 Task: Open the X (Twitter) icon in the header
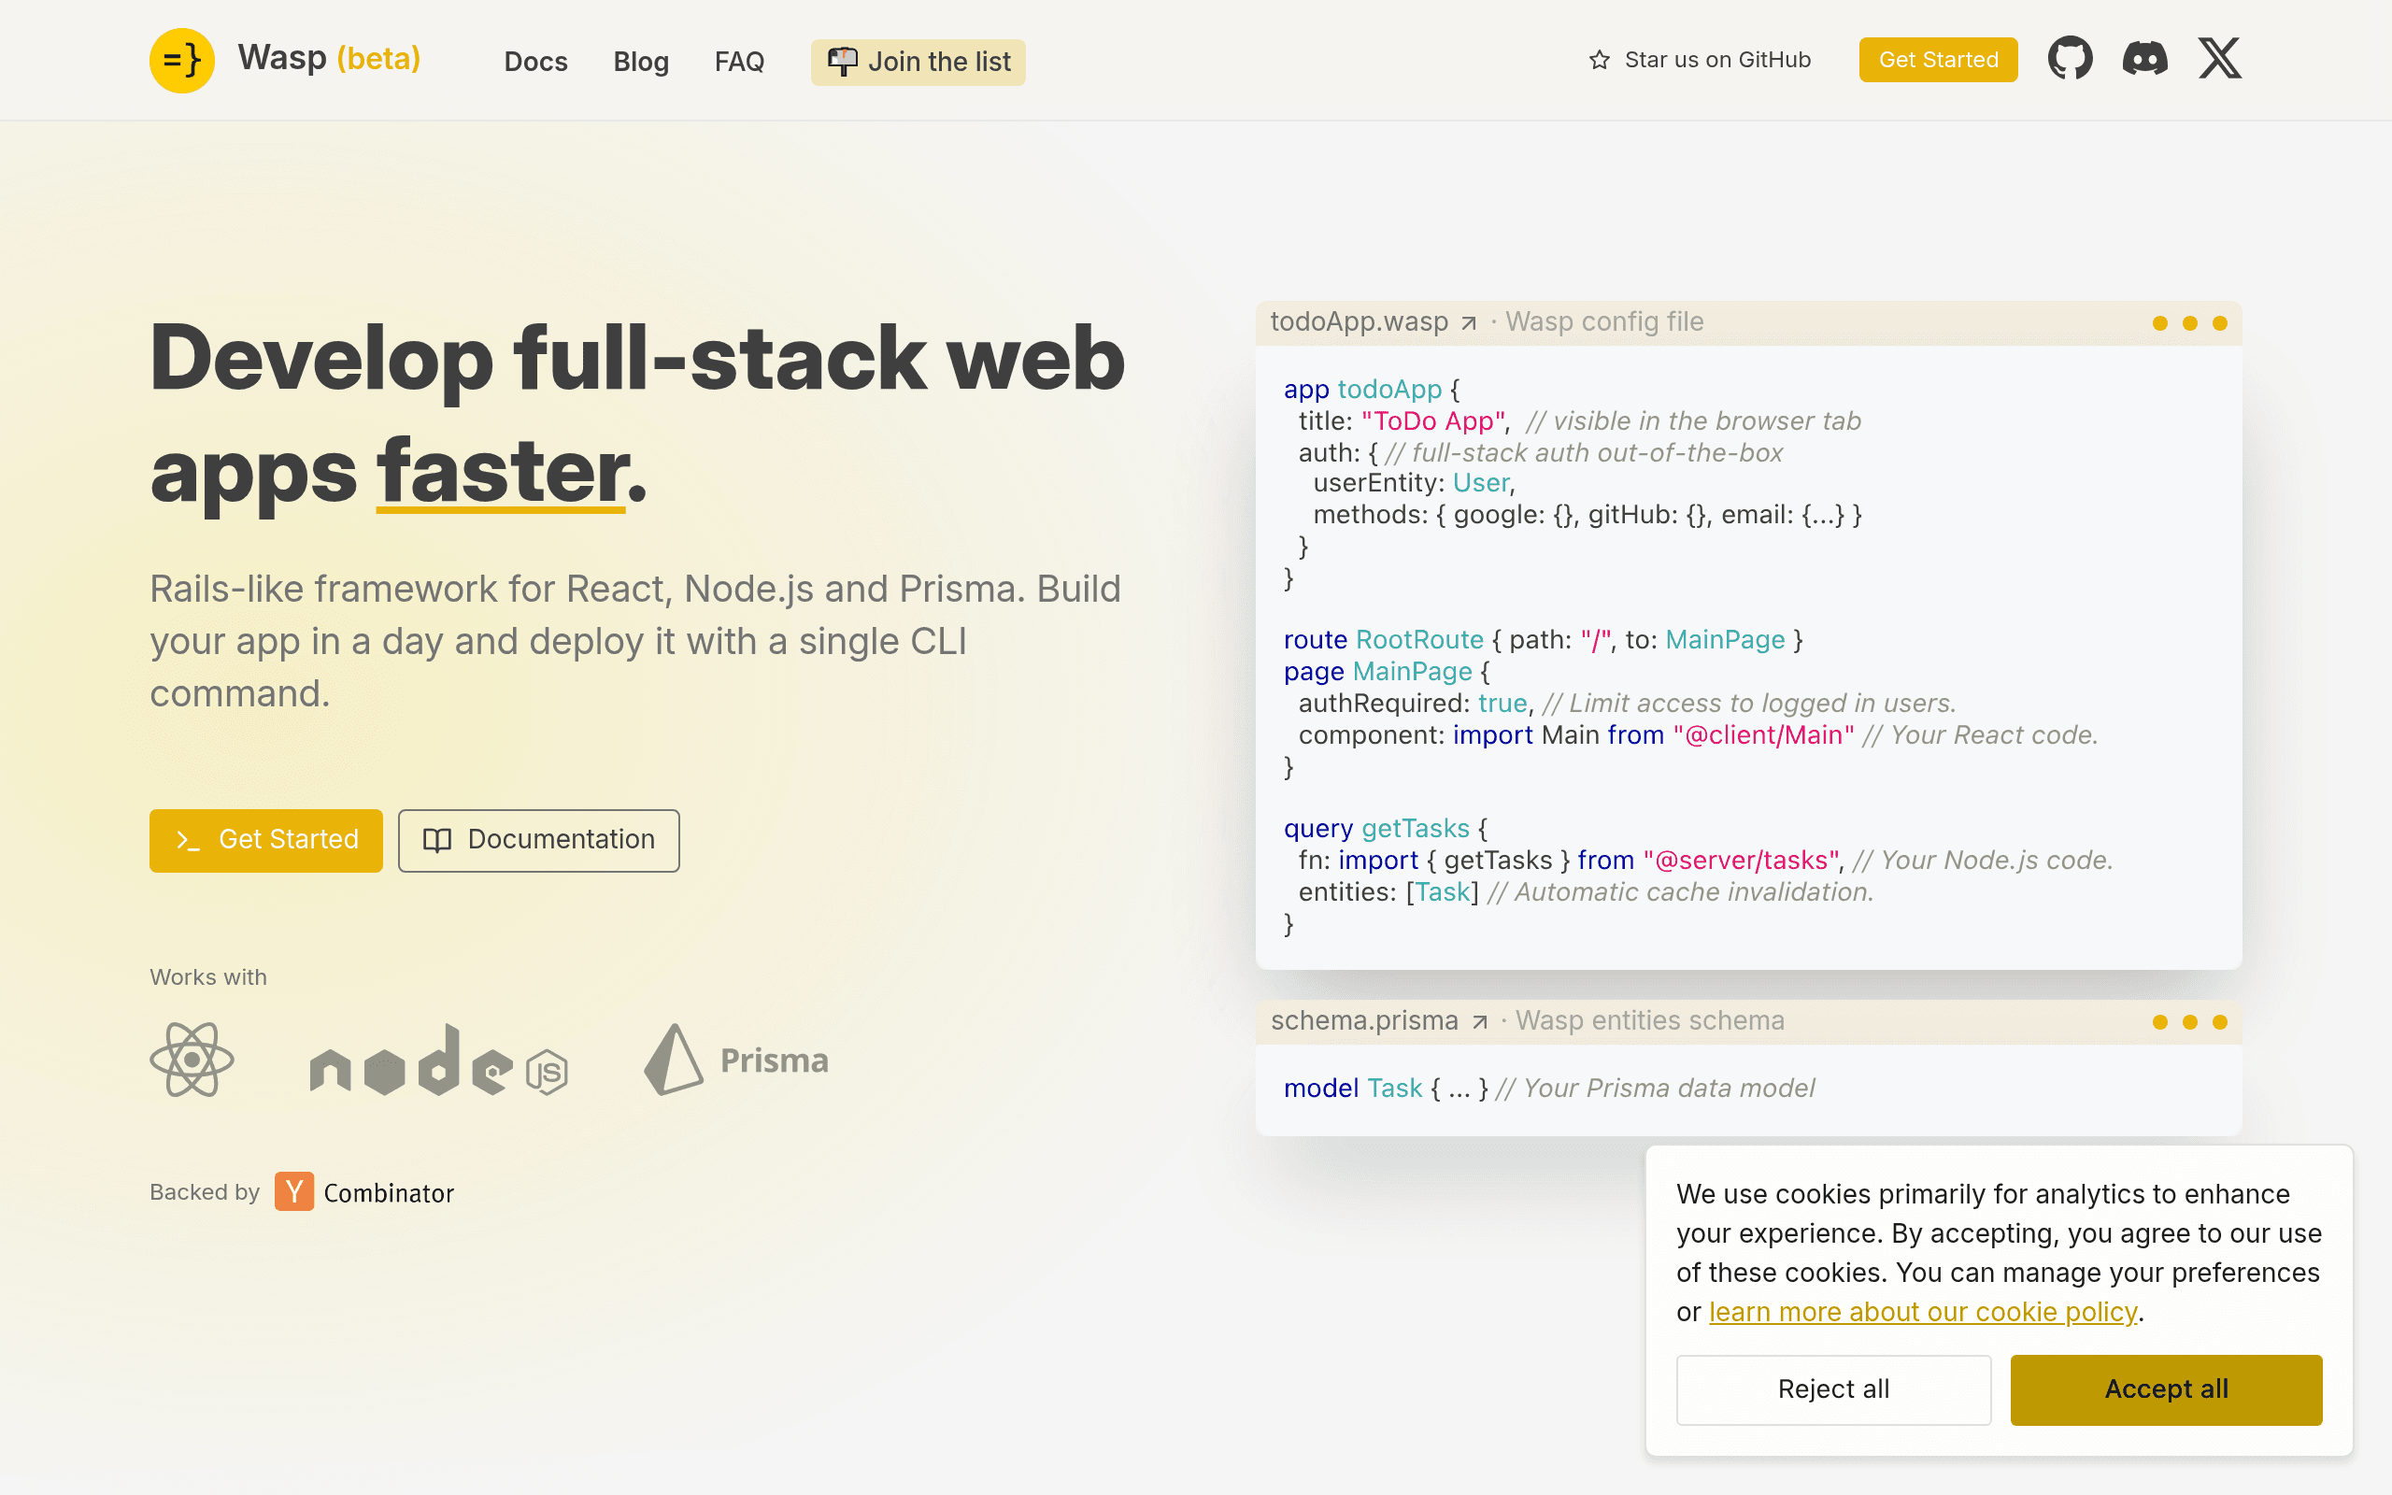(x=2220, y=58)
